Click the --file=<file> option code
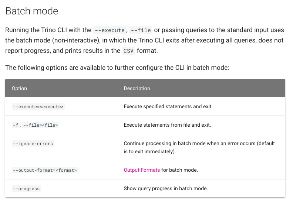Viewport: 293px width, 212px height. point(41,125)
